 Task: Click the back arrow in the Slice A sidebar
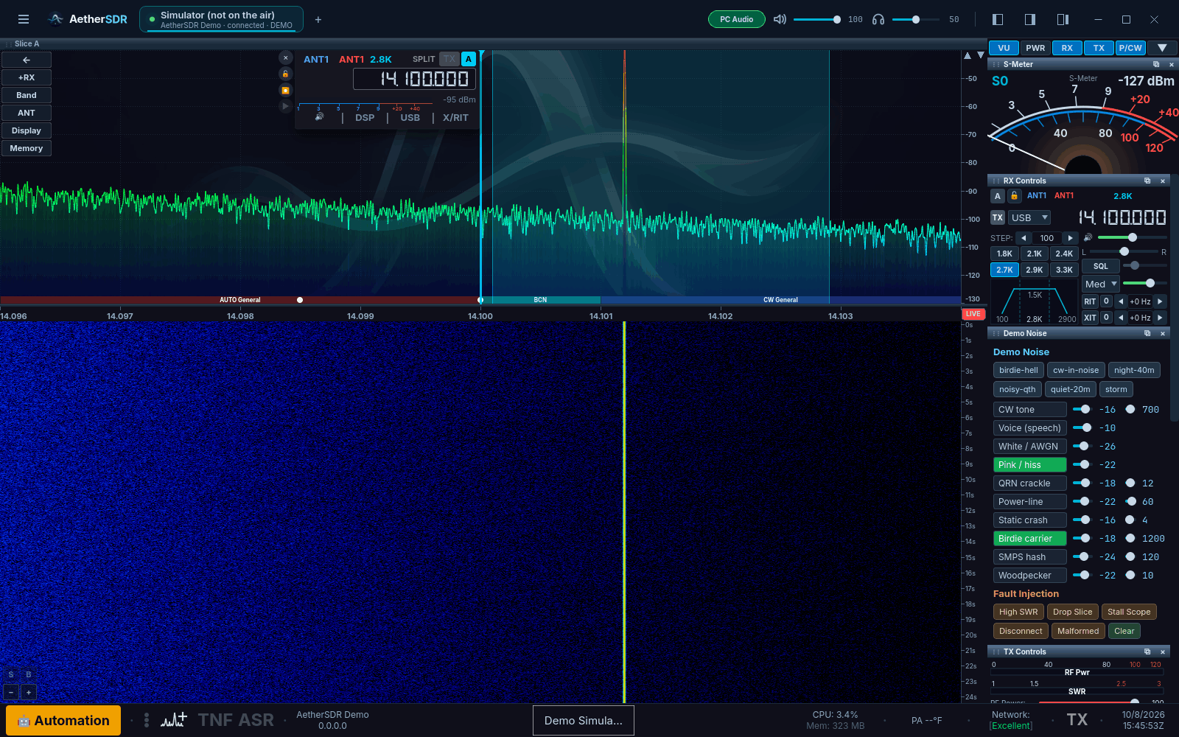(27, 60)
